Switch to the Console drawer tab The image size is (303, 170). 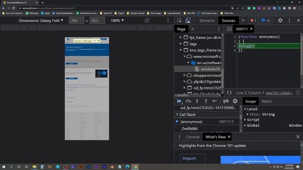pos(193,137)
